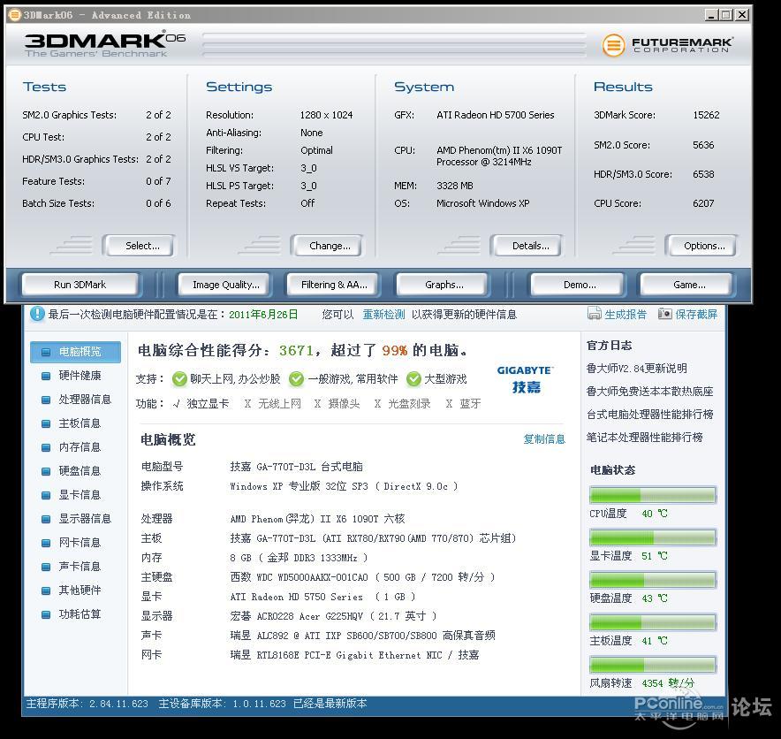Viewport: 781px width, 739px height.
Task: Click the 复制信息 copy info link
Action: coord(544,439)
